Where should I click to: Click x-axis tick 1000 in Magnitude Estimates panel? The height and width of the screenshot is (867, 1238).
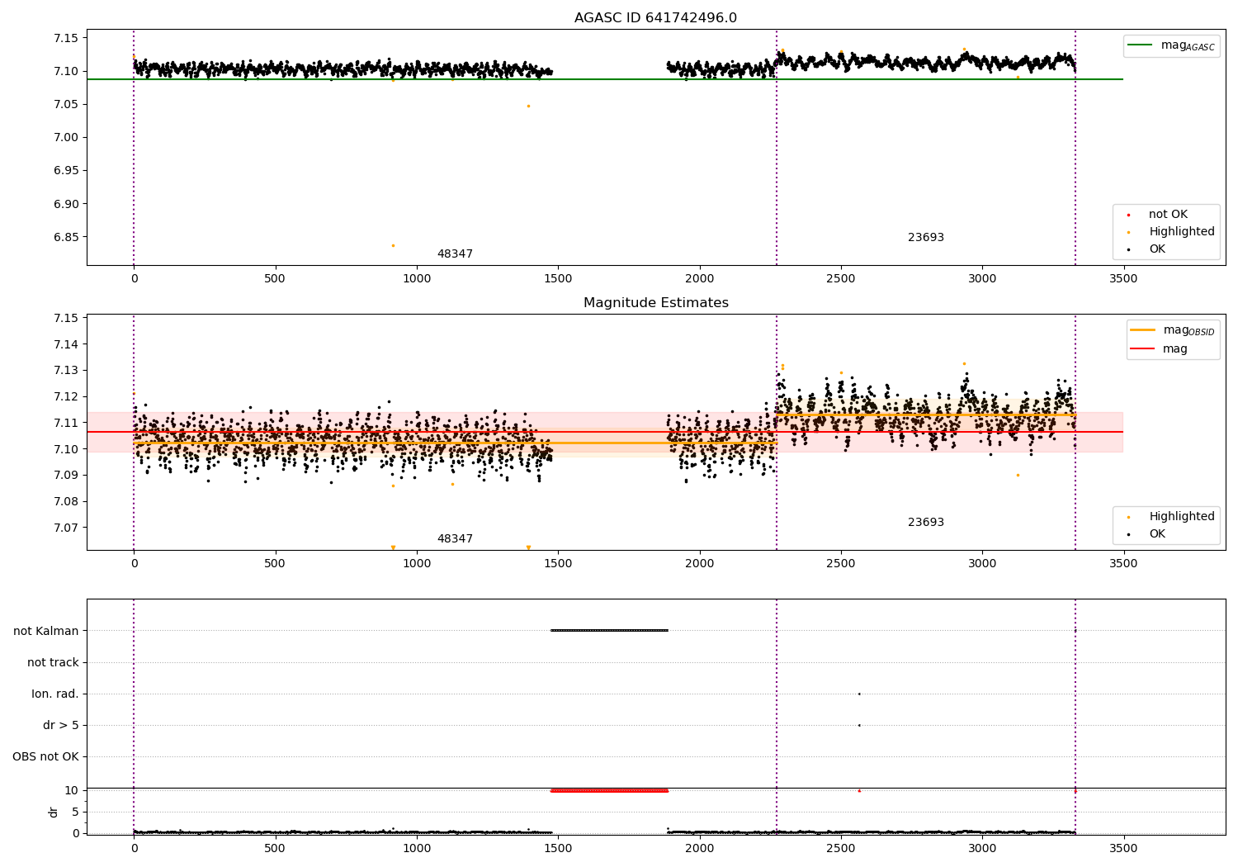coord(417,564)
